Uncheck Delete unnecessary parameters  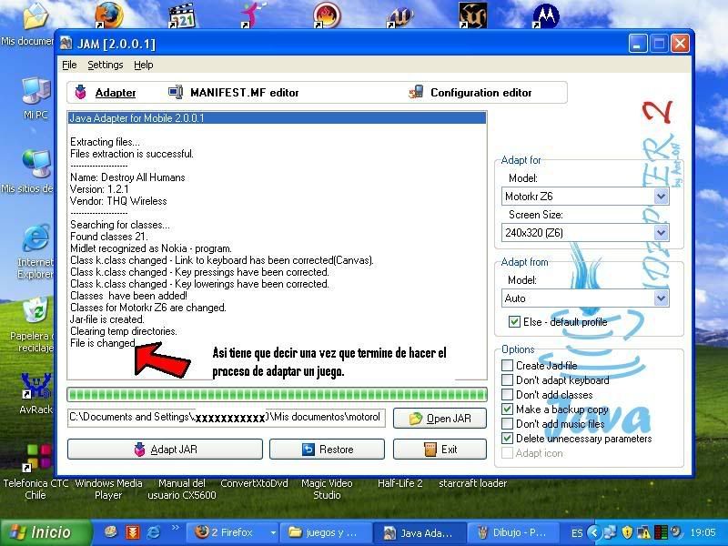click(508, 438)
